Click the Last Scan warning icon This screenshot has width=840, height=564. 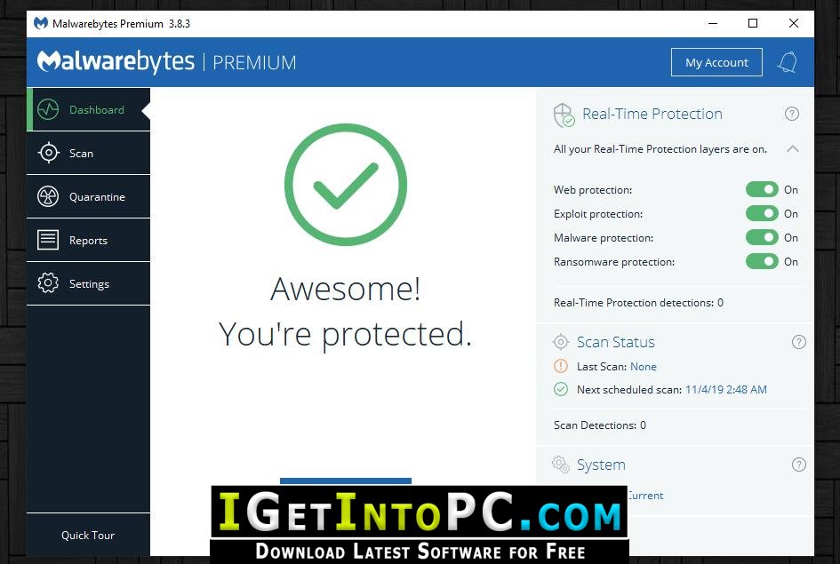pyautogui.click(x=560, y=366)
